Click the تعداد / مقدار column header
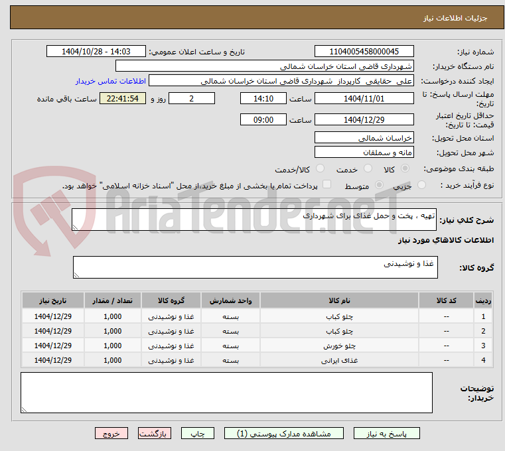Screen dimensions: 505x451 click(x=112, y=300)
